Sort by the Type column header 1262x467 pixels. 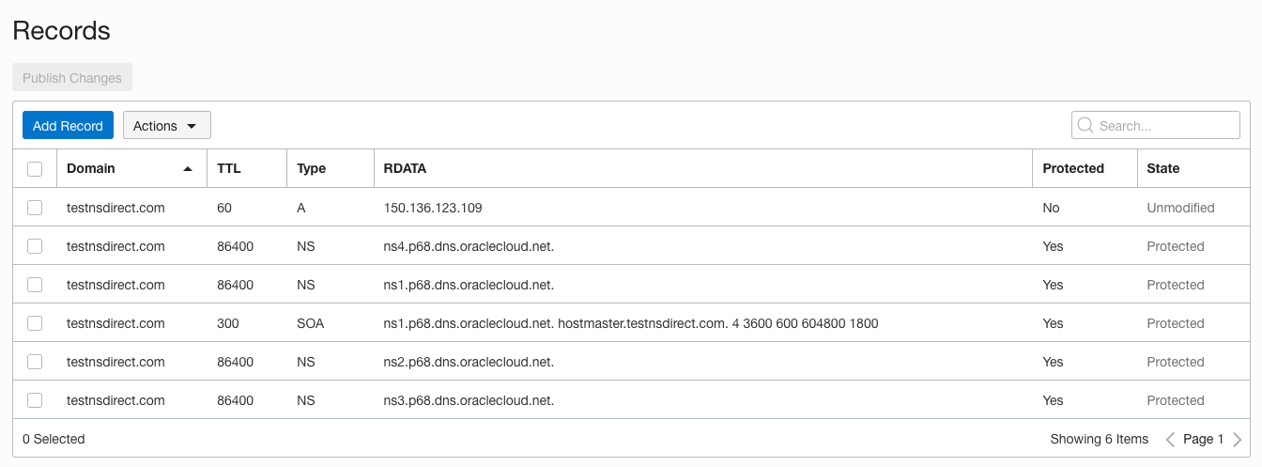click(x=311, y=169)
